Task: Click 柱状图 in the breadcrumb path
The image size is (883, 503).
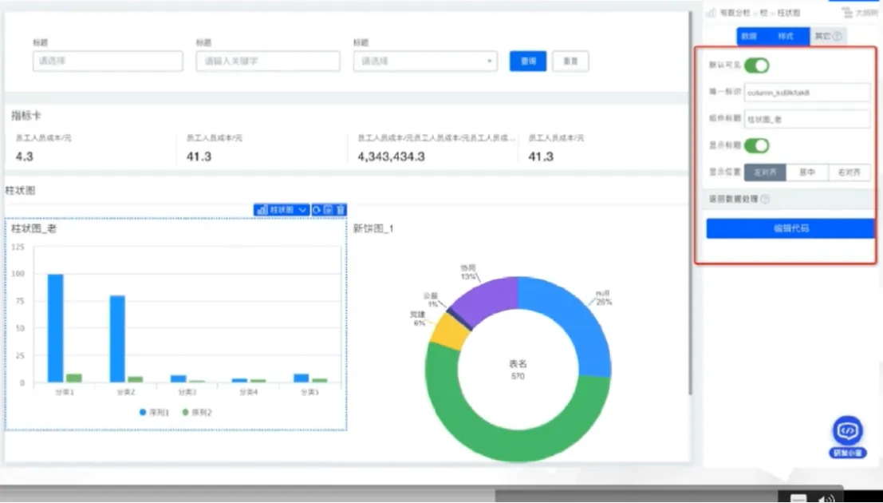Action: point(788,13)
